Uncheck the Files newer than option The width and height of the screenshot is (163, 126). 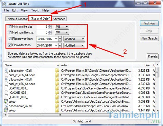pos(10,39)
